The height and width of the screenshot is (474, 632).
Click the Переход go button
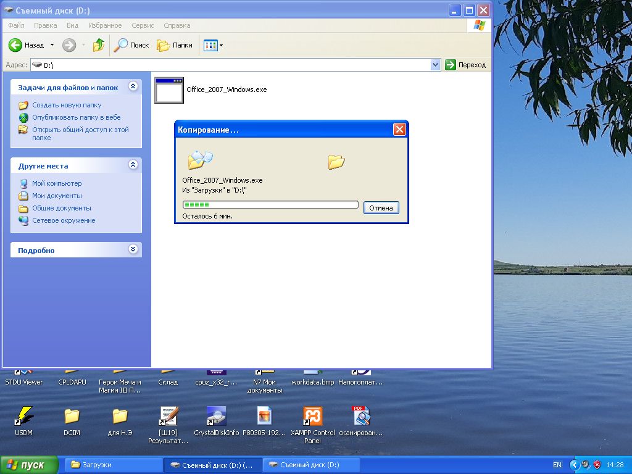[x=465, y=64]
